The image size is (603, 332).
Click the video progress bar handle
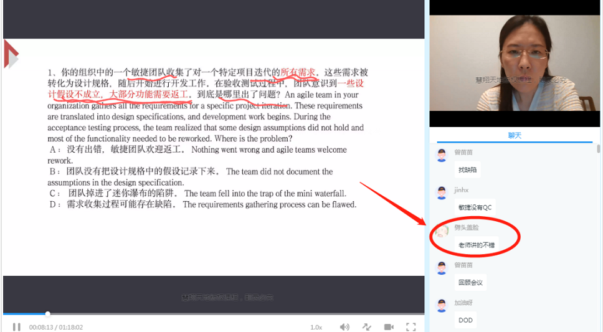(47, 314)
